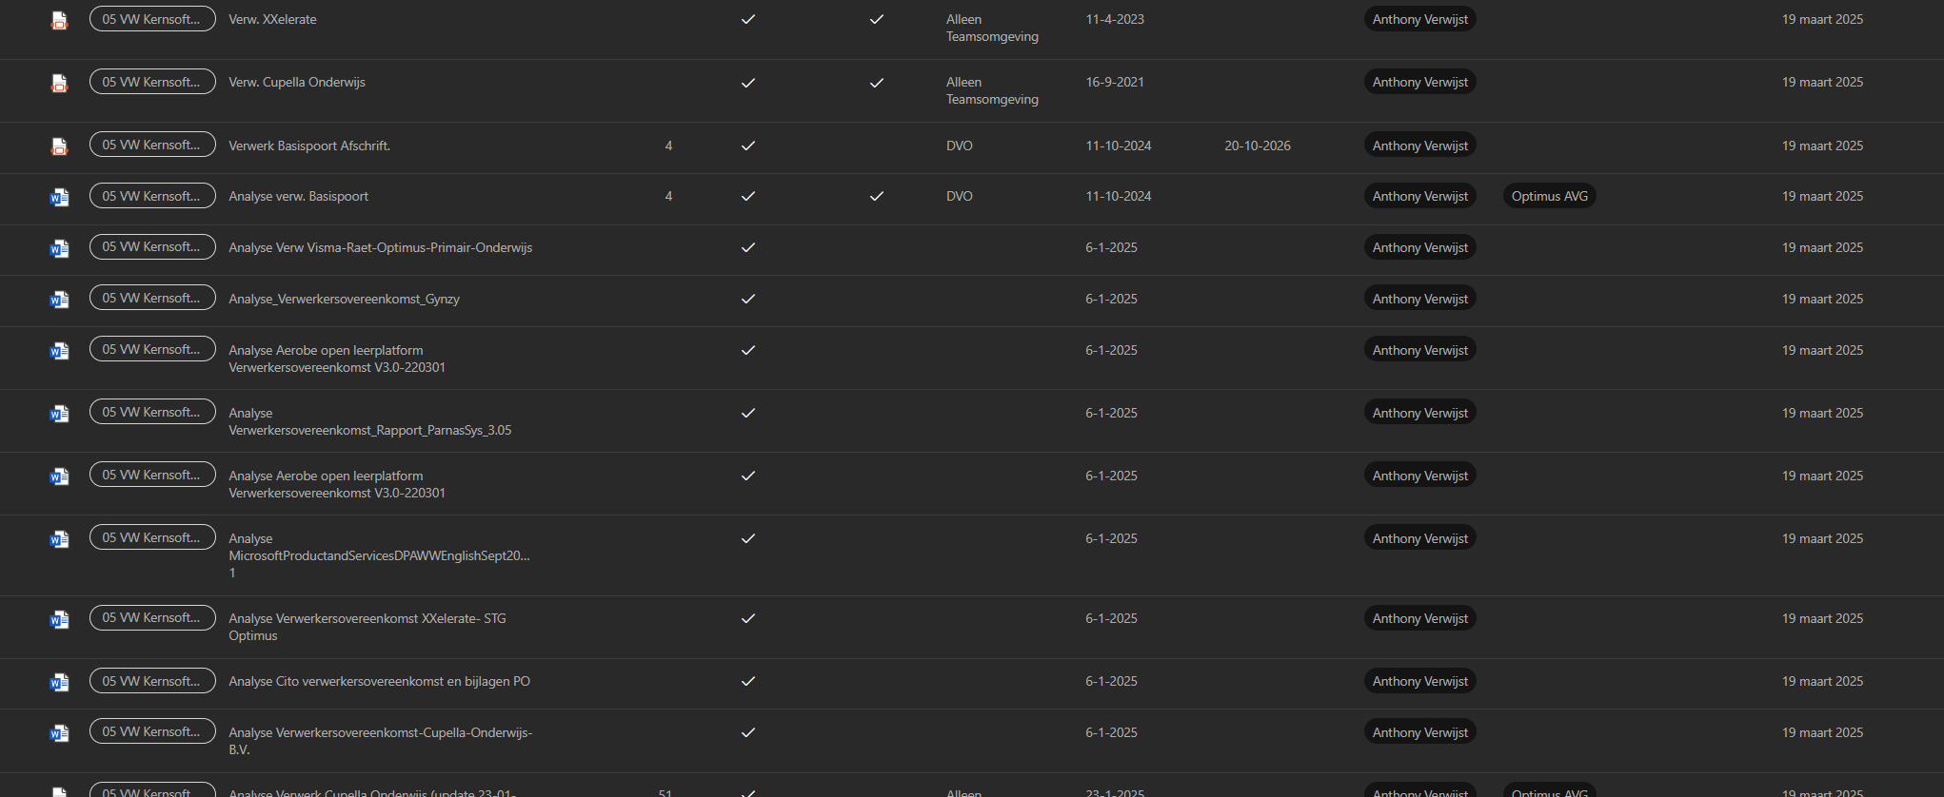Toggle second checkmark in Verw. Cupella Onderwijs row
Viewport: 1944px width, 797px height.
tap(877, 83)
